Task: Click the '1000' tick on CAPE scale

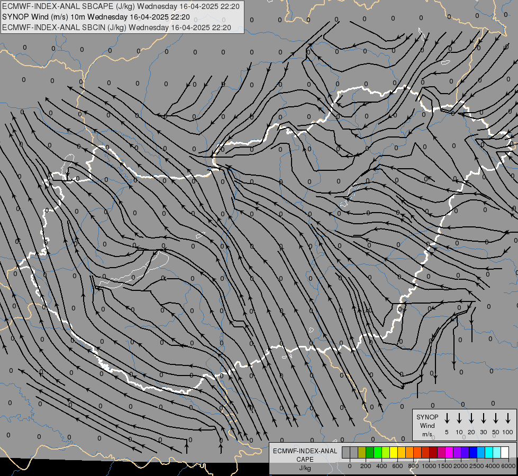Action: coord(429,466)
